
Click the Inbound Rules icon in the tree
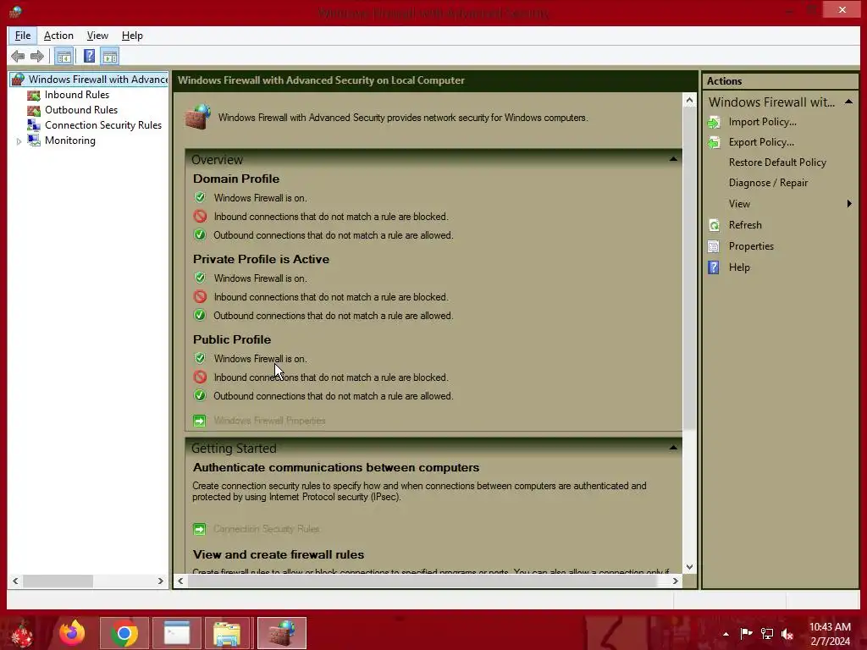[x=34, y=95]
